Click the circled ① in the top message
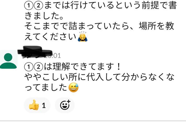186x127 pixels. pyautogui.click(x=29, y=5)
